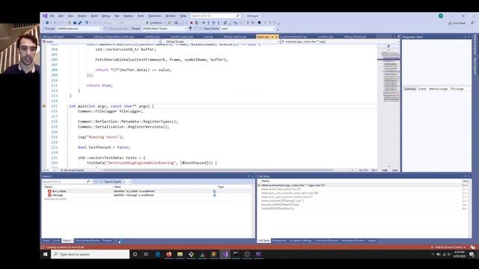Image resolution: width=479 pixels, height=269 pixels.
Task: Select the Memory Usage tab in Diagnostic Tools
Action: (x=438, y=89)
